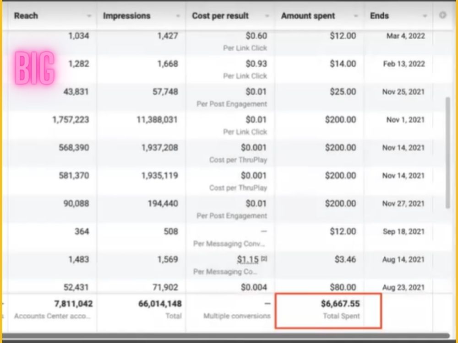458x343 pixels.
Task: Select the Feb 13, 2022 end date
Action: click(404, 64)
